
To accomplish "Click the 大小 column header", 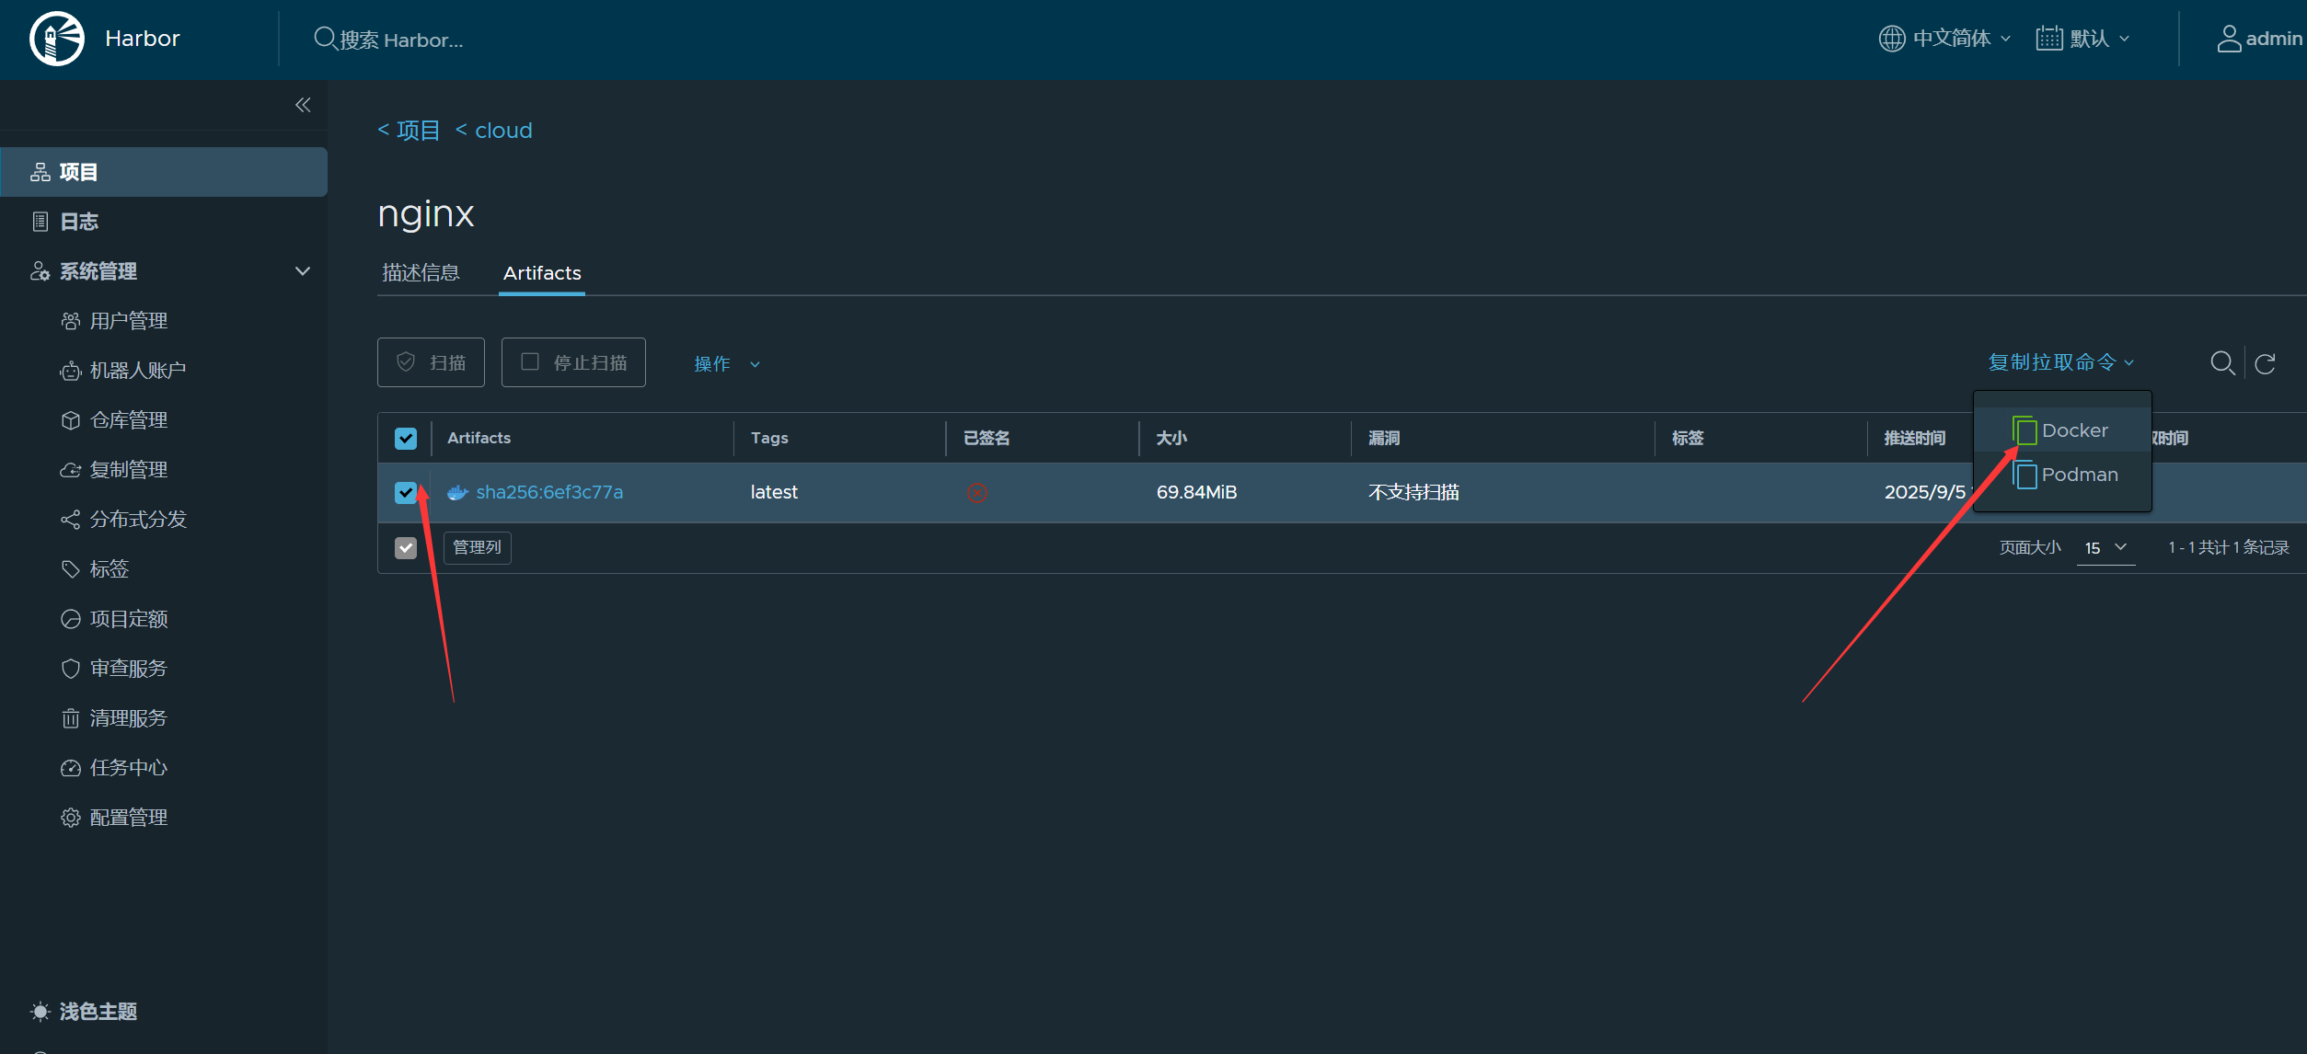I will coord(1171,438).
